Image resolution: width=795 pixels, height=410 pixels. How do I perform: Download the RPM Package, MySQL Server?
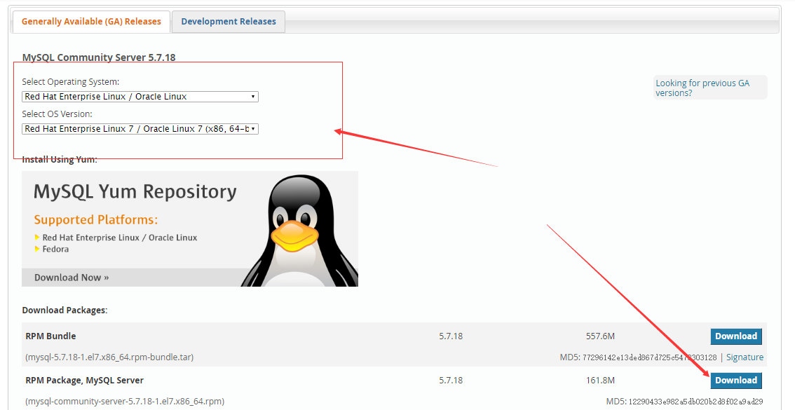point(735,381)
